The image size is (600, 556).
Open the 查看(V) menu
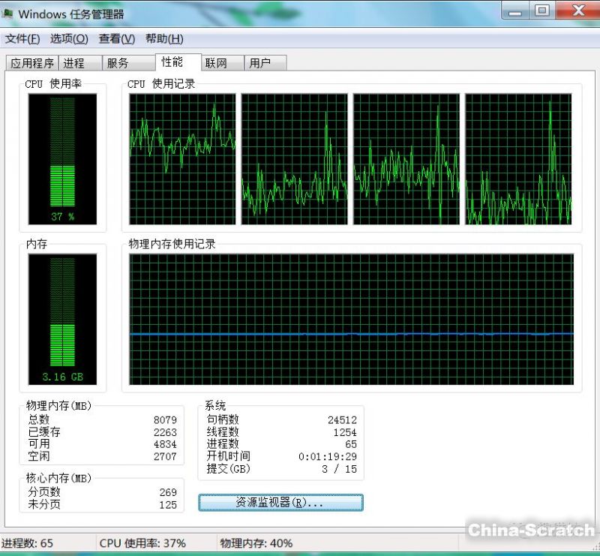(x=117, y=39)
